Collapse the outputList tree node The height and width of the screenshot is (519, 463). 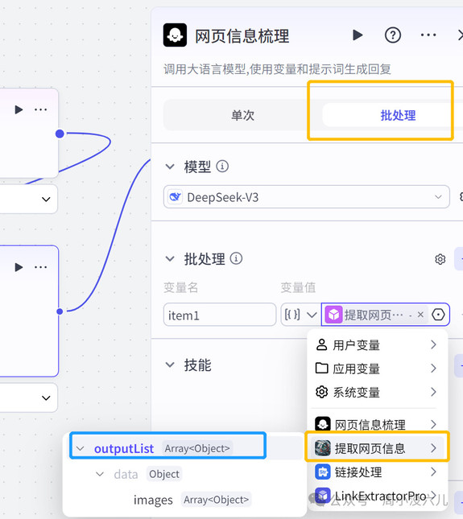tap(80, 448)
